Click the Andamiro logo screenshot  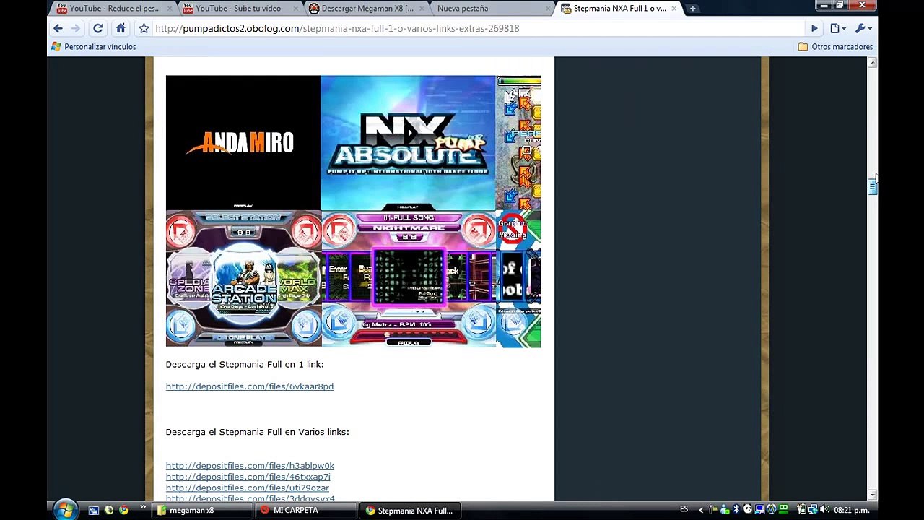[243, 143]
